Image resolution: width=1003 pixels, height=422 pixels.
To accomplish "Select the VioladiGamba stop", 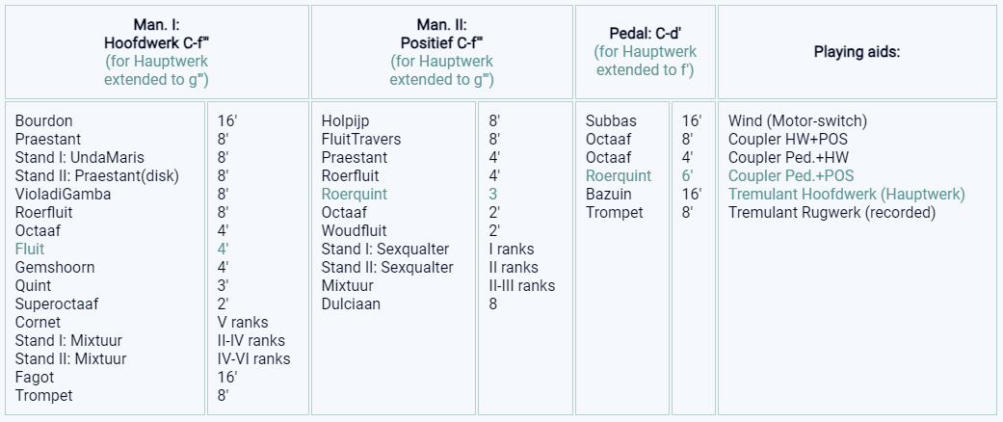I will click(63, 195).
